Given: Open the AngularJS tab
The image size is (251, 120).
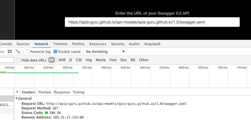Looking at the screenshot, I should click(x=152, y=44).
